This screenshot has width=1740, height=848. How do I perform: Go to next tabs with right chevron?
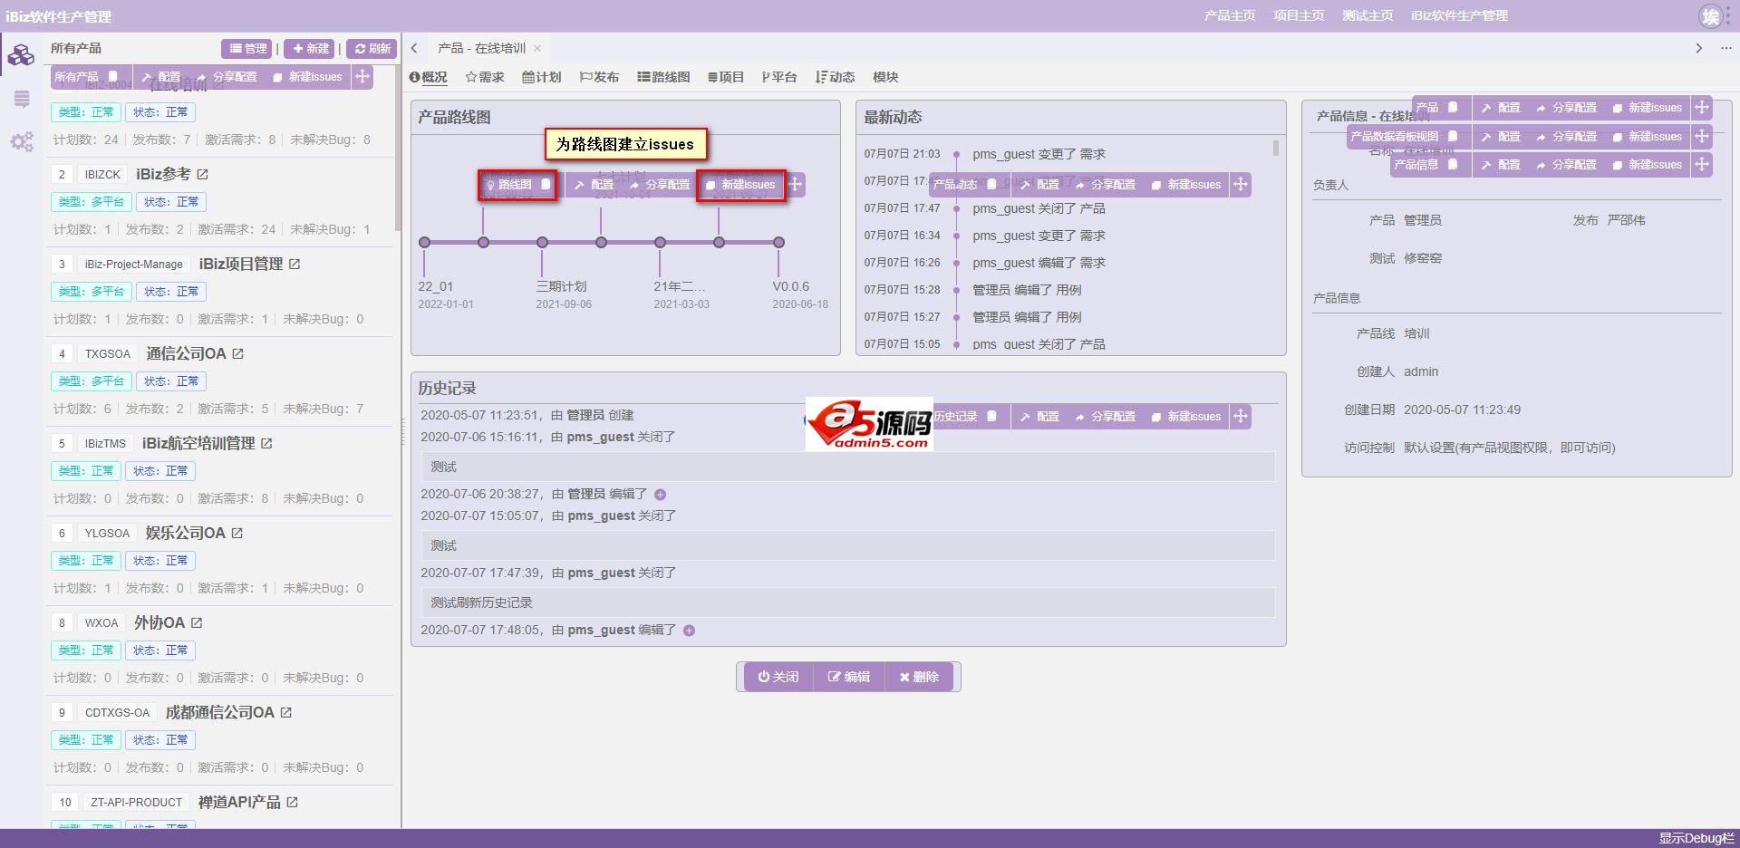pyautogui.click(x=1699, y=48)
